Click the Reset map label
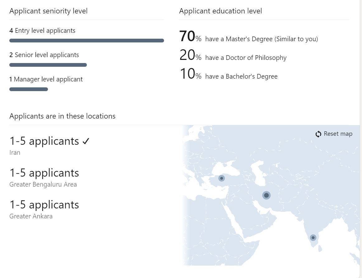 [338, 134]
